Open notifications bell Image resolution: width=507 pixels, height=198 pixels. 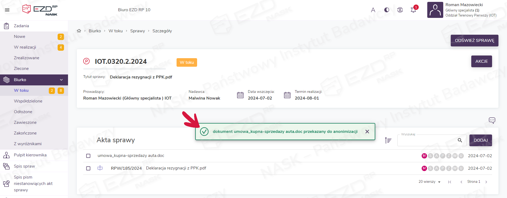(413, 10)
